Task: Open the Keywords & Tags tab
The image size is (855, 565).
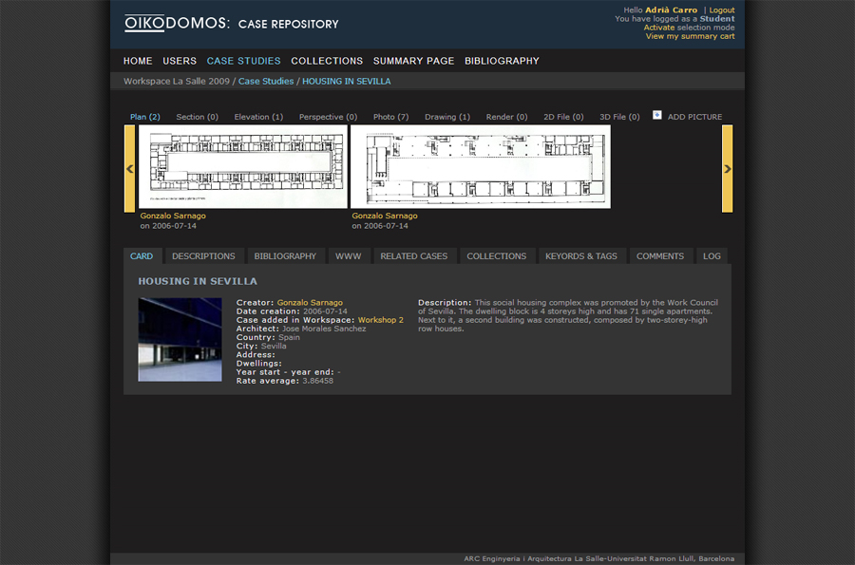Action: tap(580, 256)
